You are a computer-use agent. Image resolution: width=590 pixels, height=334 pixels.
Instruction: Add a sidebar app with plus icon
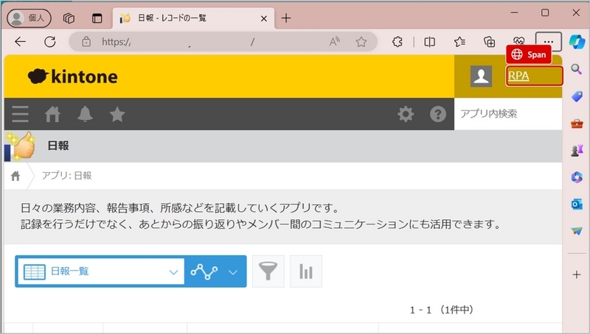point(577,274)
